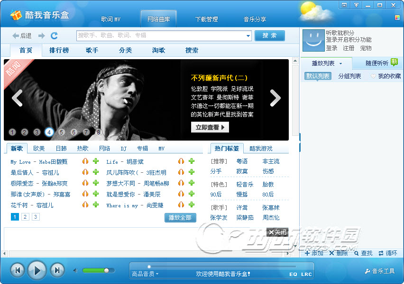404x284 pixels.
Task: Click the smiley user avatar
Action: pyautogui.click(x=313, y=40)
